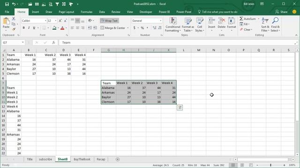Select column L header
This screenshot has width=300, height=168.
(x=183, y=50)
